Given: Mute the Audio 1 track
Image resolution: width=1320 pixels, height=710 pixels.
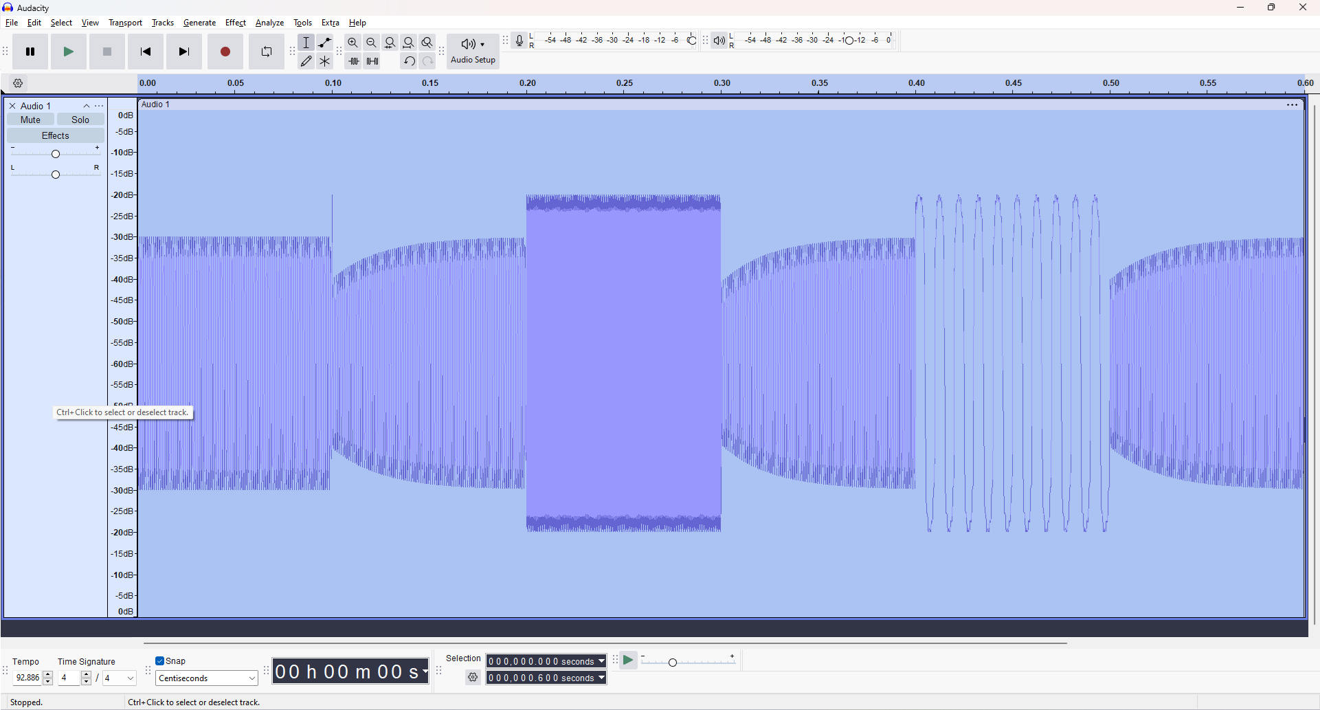Looking at the screenshot, I should click(30, 119).
